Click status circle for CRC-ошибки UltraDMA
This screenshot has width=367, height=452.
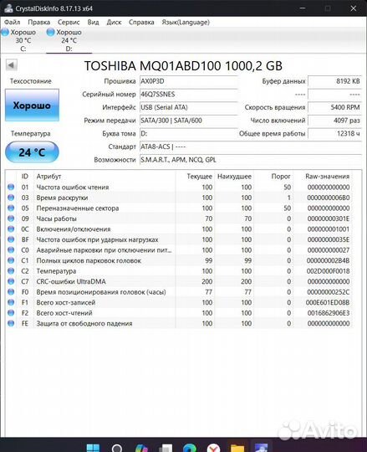point(11,281)
